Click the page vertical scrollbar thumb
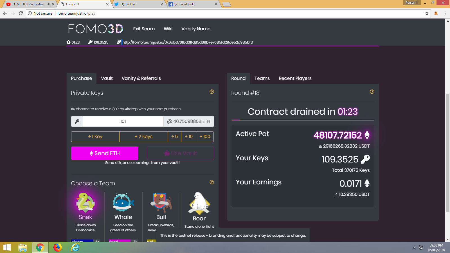This screenshot has height=253, width=450. (x=448, y=153)
